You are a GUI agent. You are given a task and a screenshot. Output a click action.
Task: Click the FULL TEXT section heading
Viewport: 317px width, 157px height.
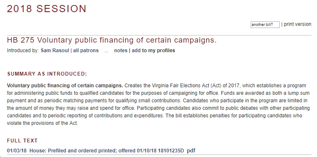click(x=22, y=141)
